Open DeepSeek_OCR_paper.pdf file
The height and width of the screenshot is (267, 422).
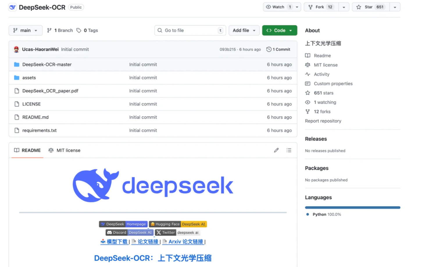coord(50,91)
